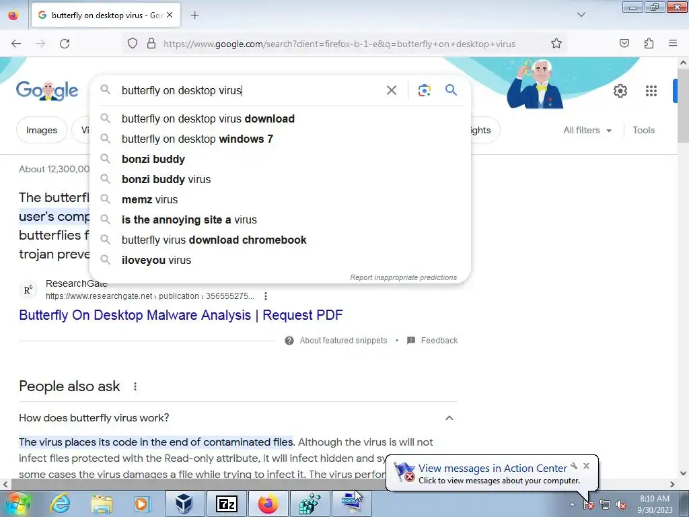This screenshot has width=689, height=517.
Task: Click Report inappropriate predictions link
Action: [x=404, y=277]
